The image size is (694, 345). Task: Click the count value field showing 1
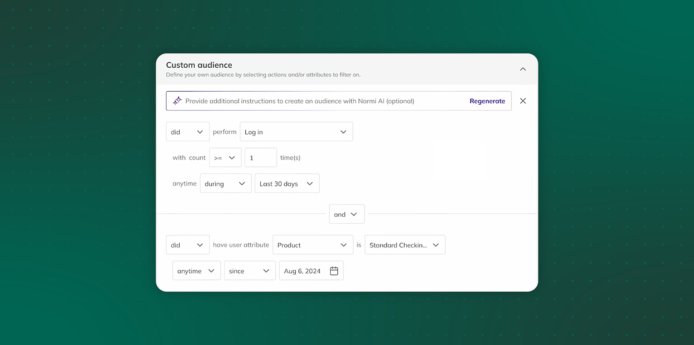click(x=261, y=158)
